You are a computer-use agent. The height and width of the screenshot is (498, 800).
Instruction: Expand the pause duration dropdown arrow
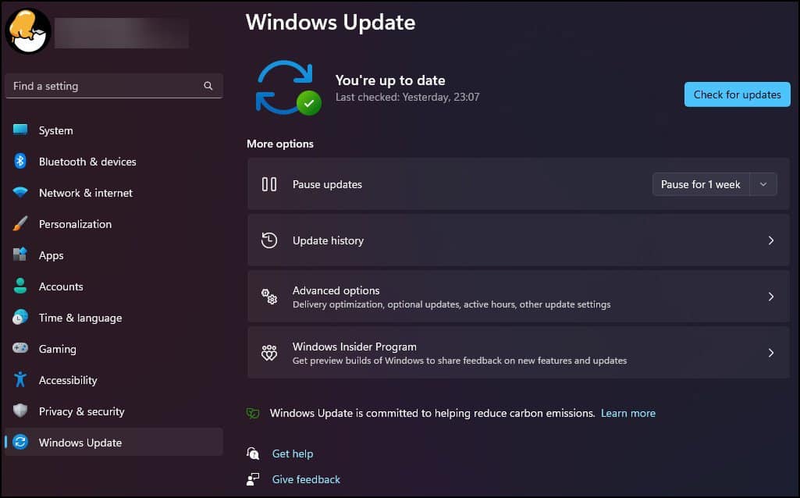763,184
